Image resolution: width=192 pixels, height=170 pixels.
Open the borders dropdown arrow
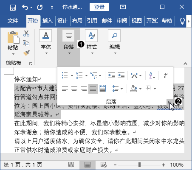point(155,89)
